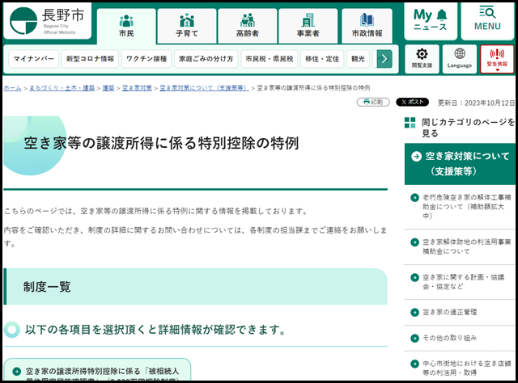The height and width of the screenshot is (383, 518).
Task: Open My ニュース bell button
Action: (x=431, y=21)
